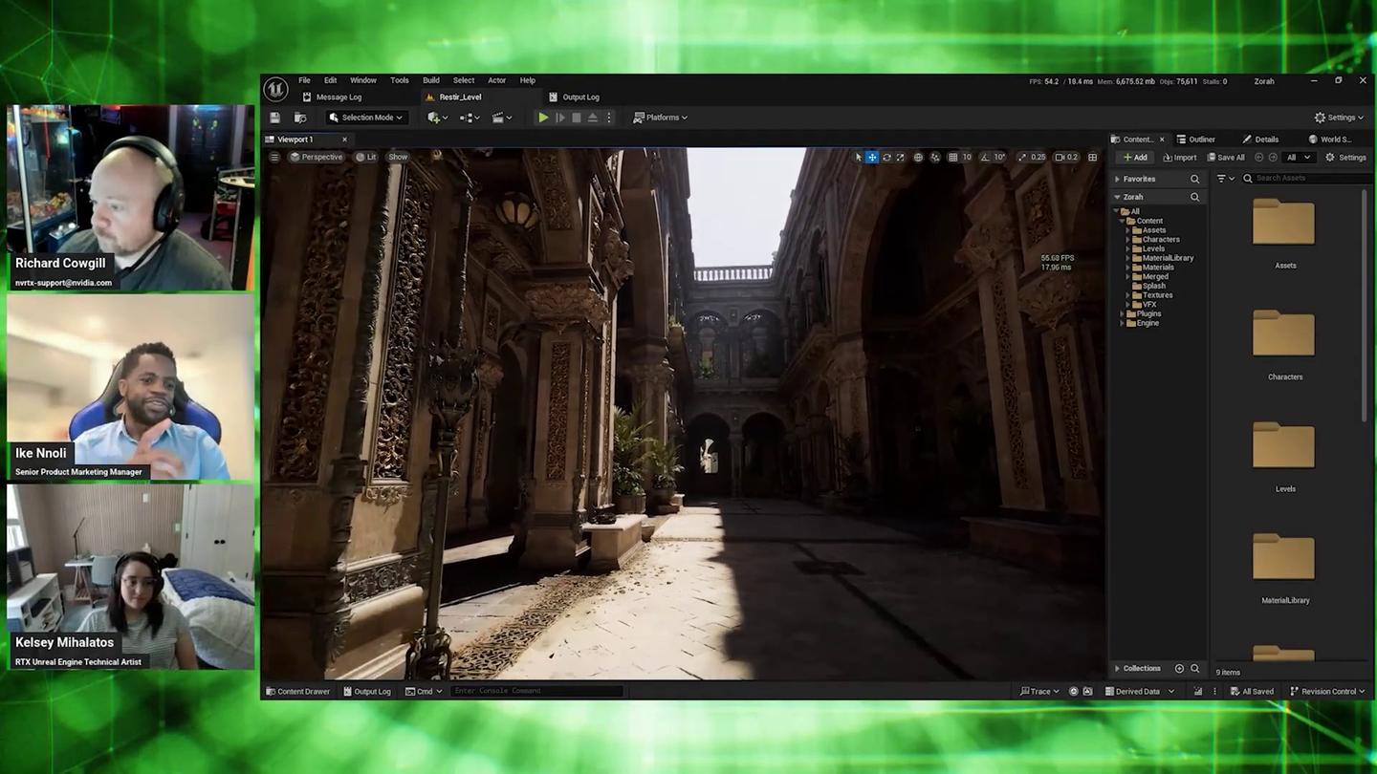Activate the Rotate gizmo tool
The width and height of the screenshot is (1377, 774).
tap(886, 157)
